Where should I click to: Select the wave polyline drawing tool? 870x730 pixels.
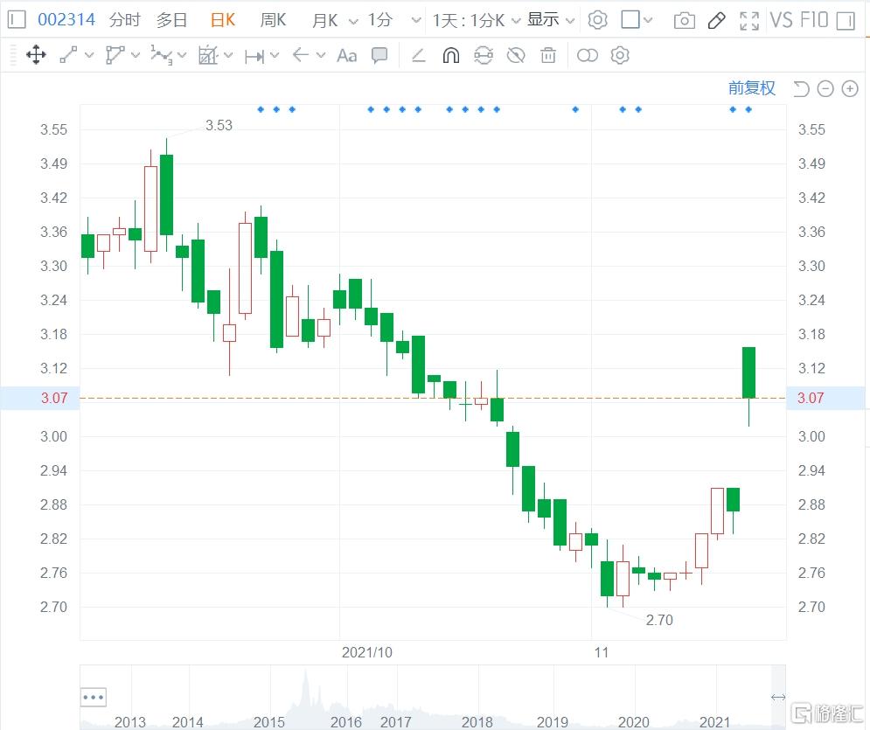pyautogui.click(x=162, y=55)
